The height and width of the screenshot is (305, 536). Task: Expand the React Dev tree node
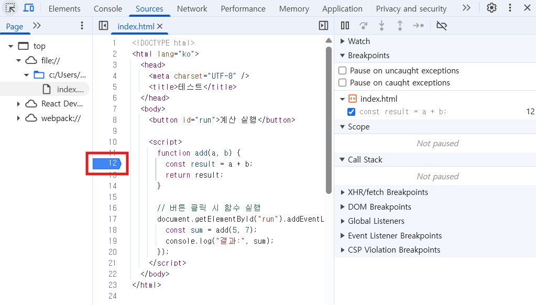[18, 104]
